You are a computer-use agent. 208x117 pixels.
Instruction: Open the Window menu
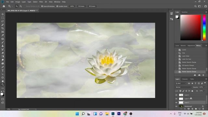click(57, 2)
